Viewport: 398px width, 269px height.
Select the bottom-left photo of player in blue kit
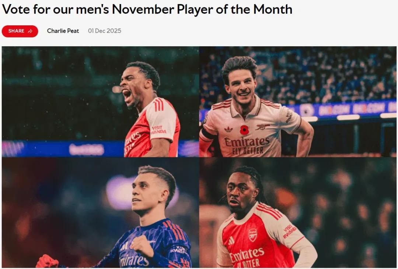(100, 213)
